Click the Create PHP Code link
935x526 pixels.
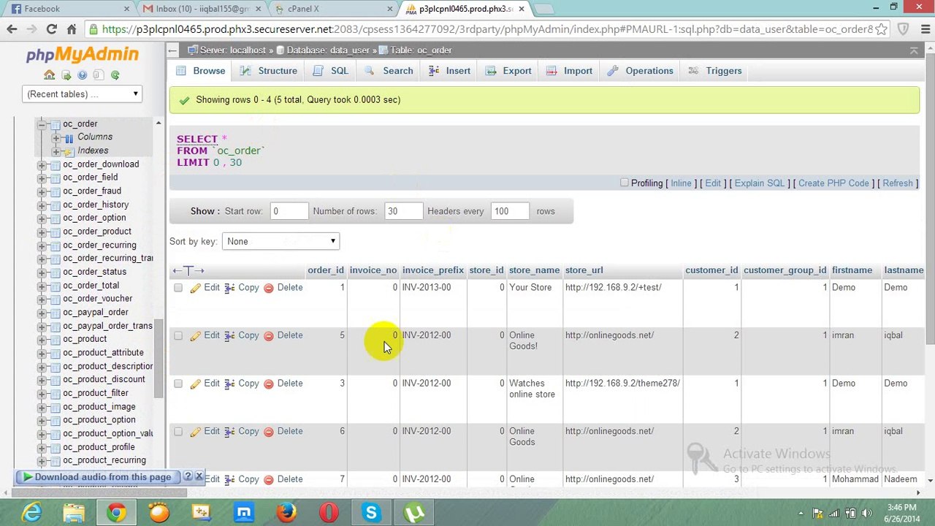click(833, 183)
